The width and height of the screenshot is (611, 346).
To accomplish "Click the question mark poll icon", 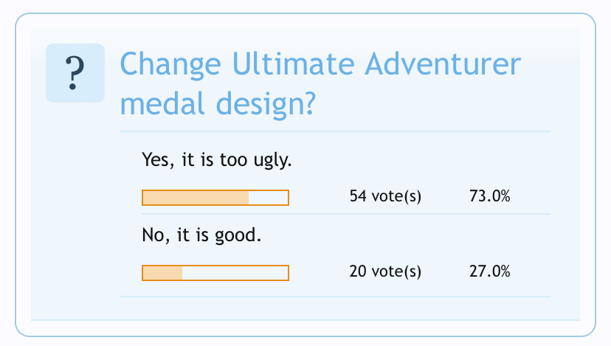I will tap(75, 73).
